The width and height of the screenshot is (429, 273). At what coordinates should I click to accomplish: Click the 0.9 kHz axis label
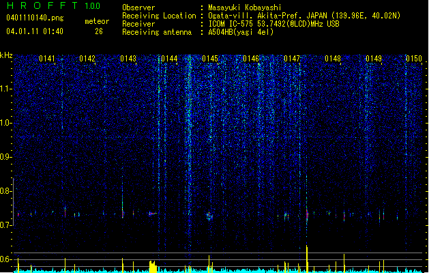tap(5, 157)
